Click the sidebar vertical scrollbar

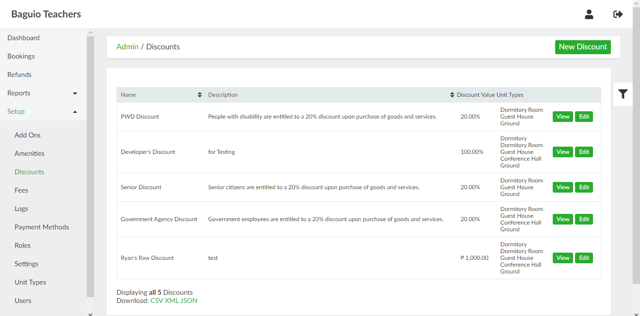pos(90,165)
